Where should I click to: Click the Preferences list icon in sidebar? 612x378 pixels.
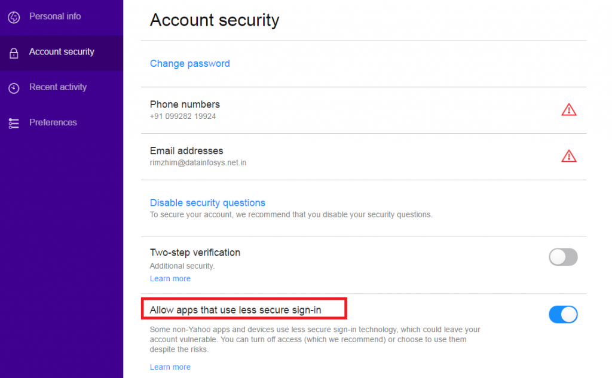pyautogui.click(x=14, y=124)
